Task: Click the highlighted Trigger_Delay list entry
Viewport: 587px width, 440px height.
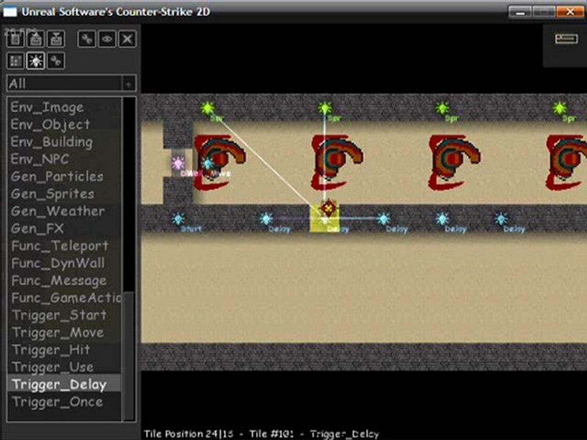Action: tap(64, 384)
